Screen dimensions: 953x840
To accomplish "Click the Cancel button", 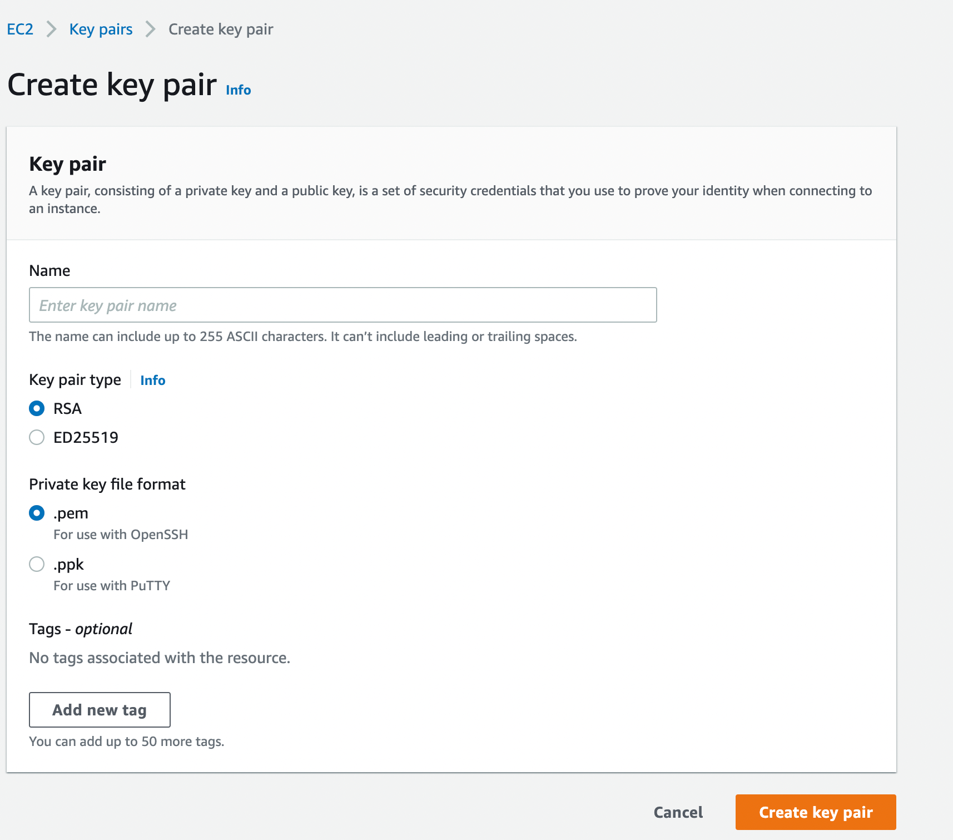I will (677, 812).
